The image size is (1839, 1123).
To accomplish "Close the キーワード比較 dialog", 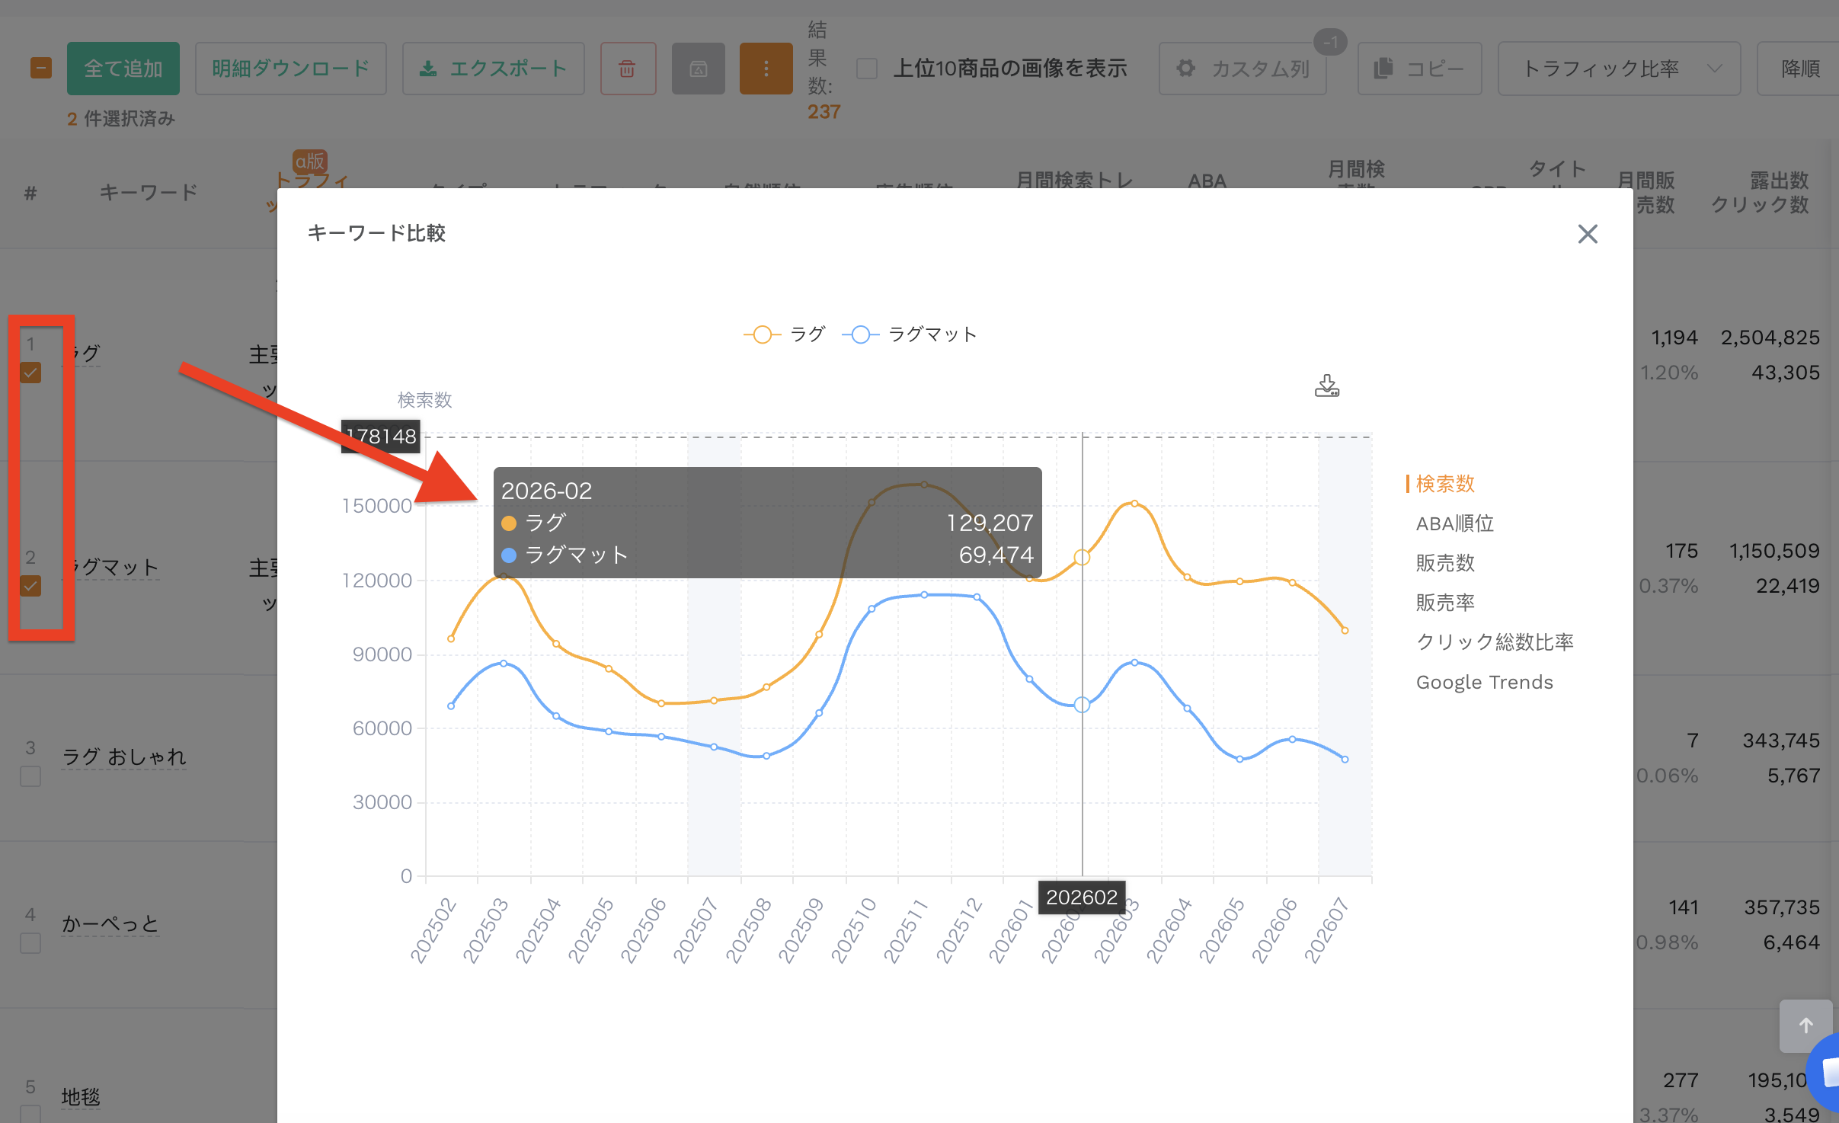I will pyautogui.click(x=1588, y=234).
